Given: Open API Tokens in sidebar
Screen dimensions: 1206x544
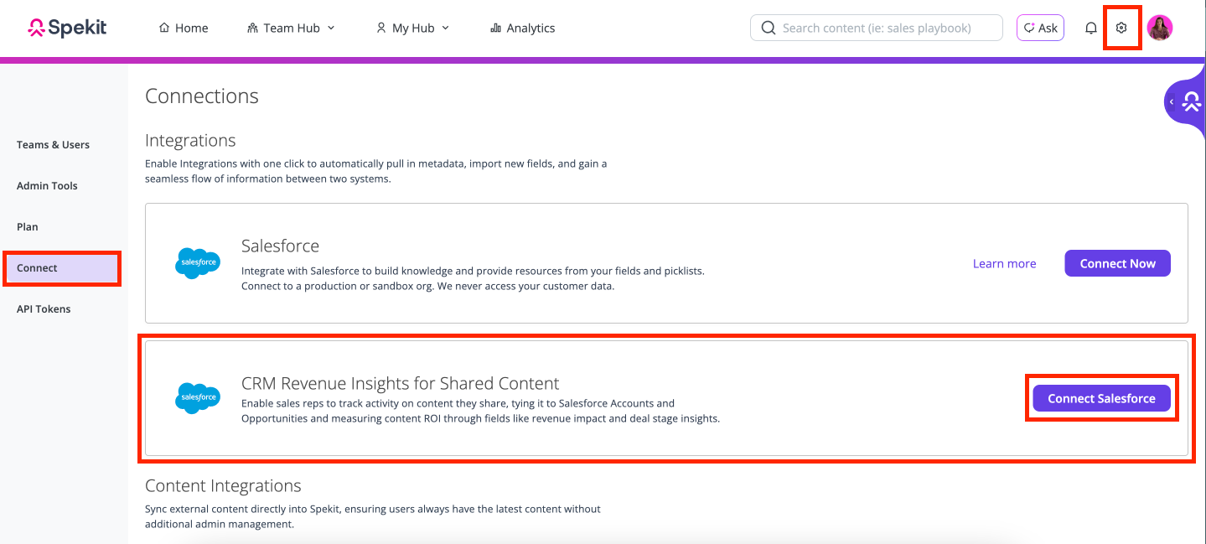Looking at the screenshot, I should tap(44, 309).
